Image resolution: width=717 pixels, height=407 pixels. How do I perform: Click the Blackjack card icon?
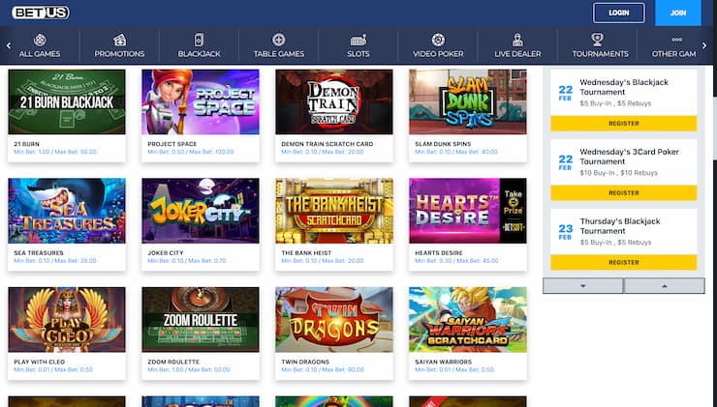(x=199, y=41)
